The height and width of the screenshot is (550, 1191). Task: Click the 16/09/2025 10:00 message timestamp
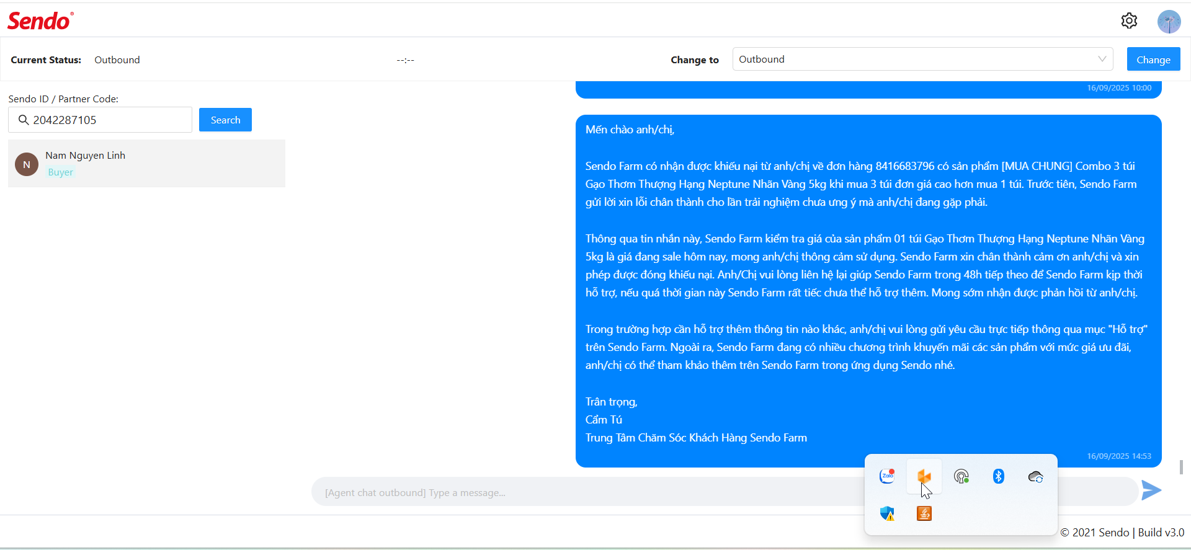point(1119,87)
